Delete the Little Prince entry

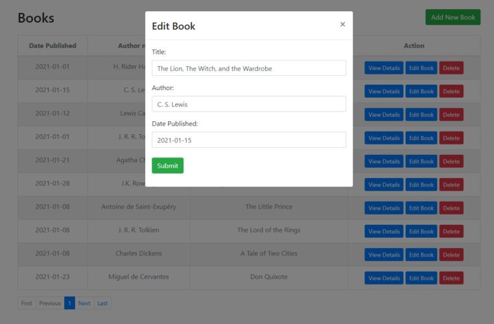[x=451, y=208]
